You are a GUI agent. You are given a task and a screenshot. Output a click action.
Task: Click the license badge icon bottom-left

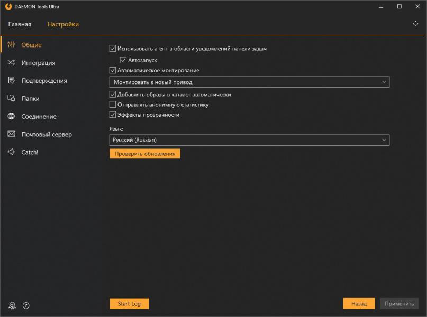(x=12, y=305)
